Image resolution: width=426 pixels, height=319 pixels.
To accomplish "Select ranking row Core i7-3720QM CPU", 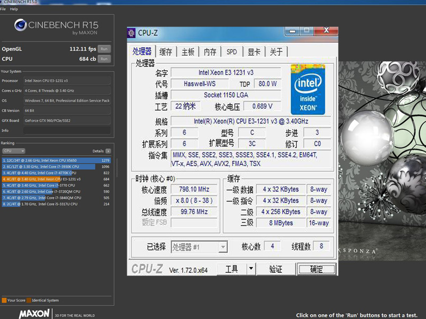I will click(x=56, y=191).
